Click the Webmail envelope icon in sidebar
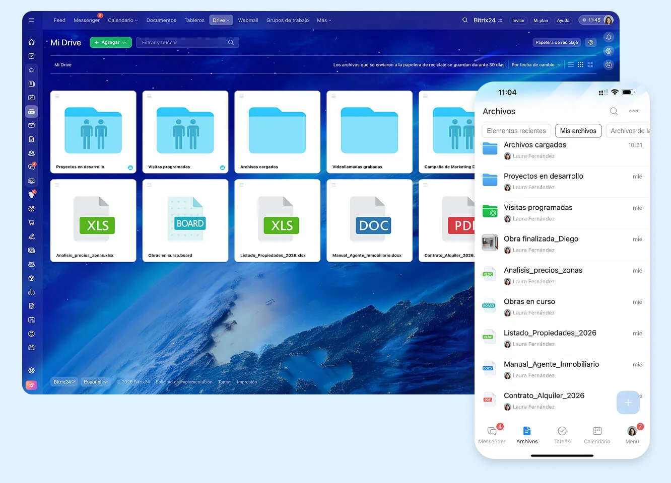Screen dimensions: 671x483 (x=31, y=125)
